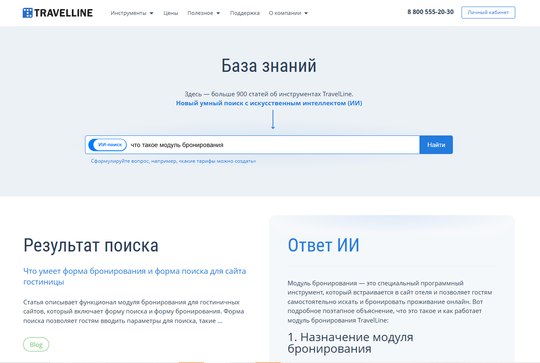Select the Blog tag
Screen dimensions: 540x363
point(36,344)
